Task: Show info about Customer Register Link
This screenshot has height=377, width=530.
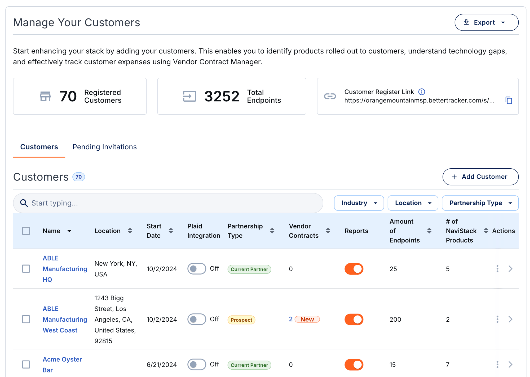Action: coord(422,92)
